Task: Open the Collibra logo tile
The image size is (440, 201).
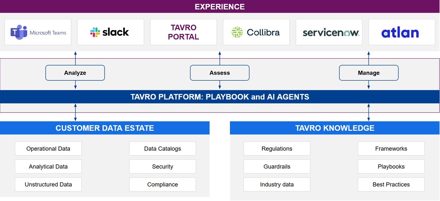Action: point(256,32)
